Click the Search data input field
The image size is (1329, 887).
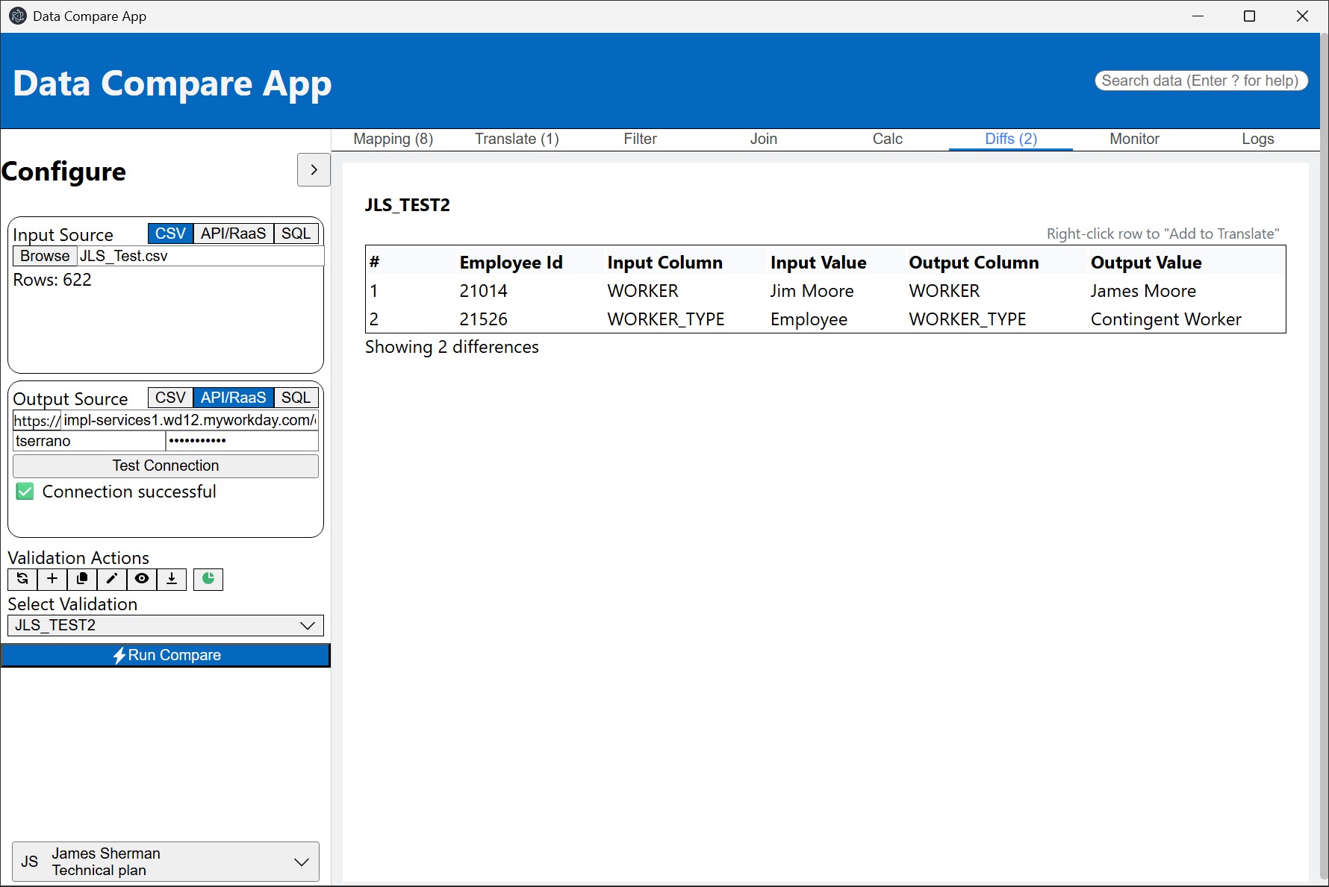coord(1201,81)
